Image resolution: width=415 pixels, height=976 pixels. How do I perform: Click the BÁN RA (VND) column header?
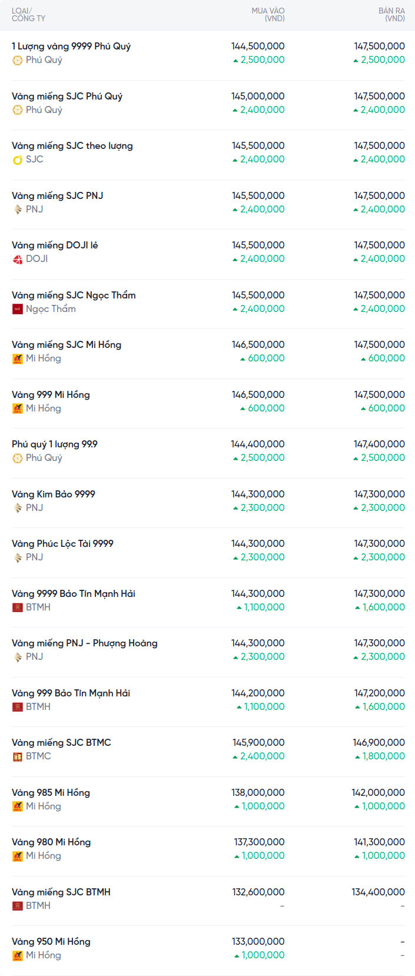(x=391, y=15)
